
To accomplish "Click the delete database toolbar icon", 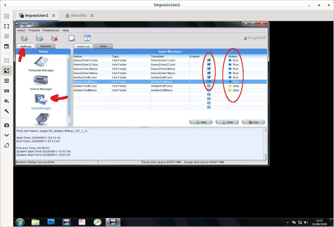I will coord(54,38).
